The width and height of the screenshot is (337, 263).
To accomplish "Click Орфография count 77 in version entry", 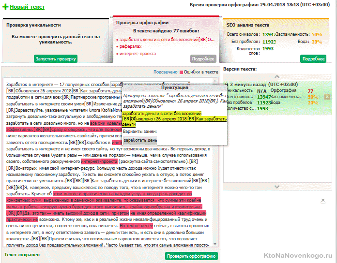I will point(310,91).
